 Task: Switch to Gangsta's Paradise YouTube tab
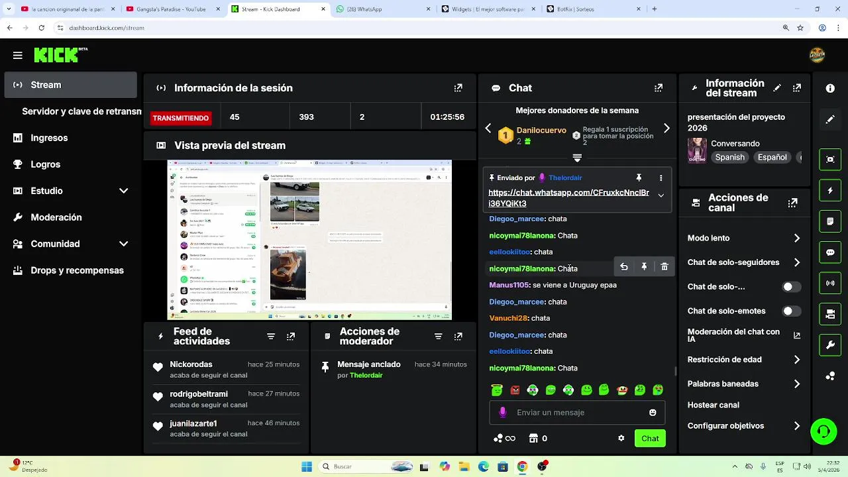[172, 9]
